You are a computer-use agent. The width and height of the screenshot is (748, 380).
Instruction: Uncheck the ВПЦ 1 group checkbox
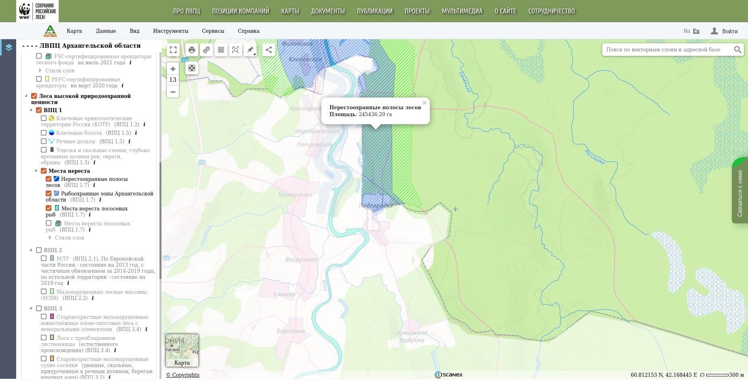tap(39, 110)
